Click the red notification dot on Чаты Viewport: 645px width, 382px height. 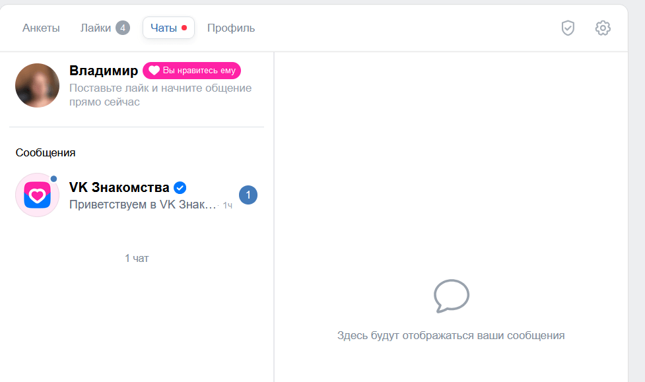184,28
